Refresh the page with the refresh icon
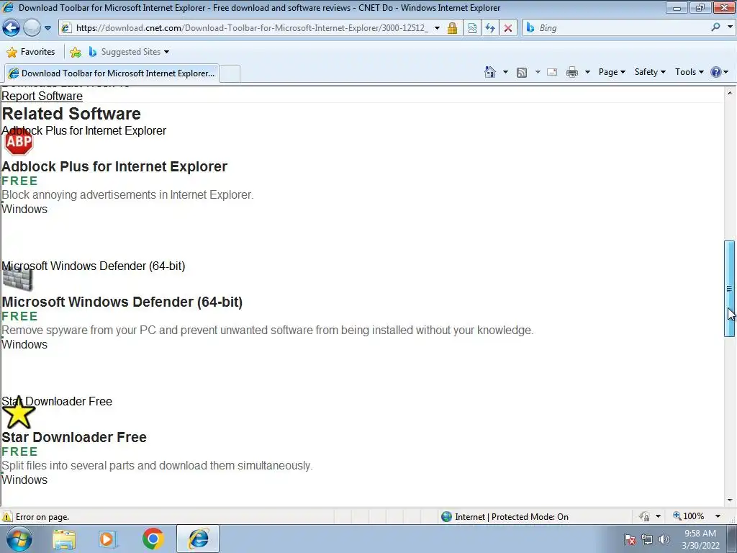This screenshot has width=737, height=553. (490, 28)
